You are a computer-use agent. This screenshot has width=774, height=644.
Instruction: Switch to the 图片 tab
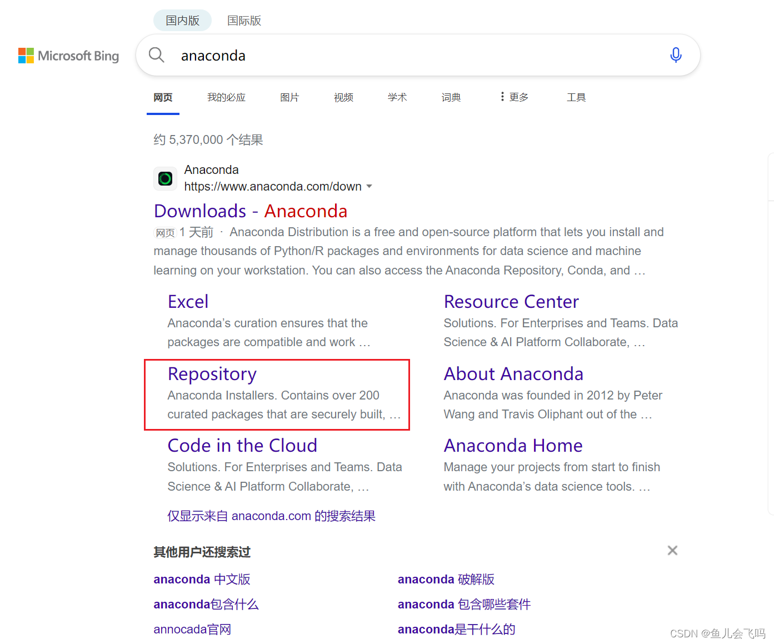[290, 97]
